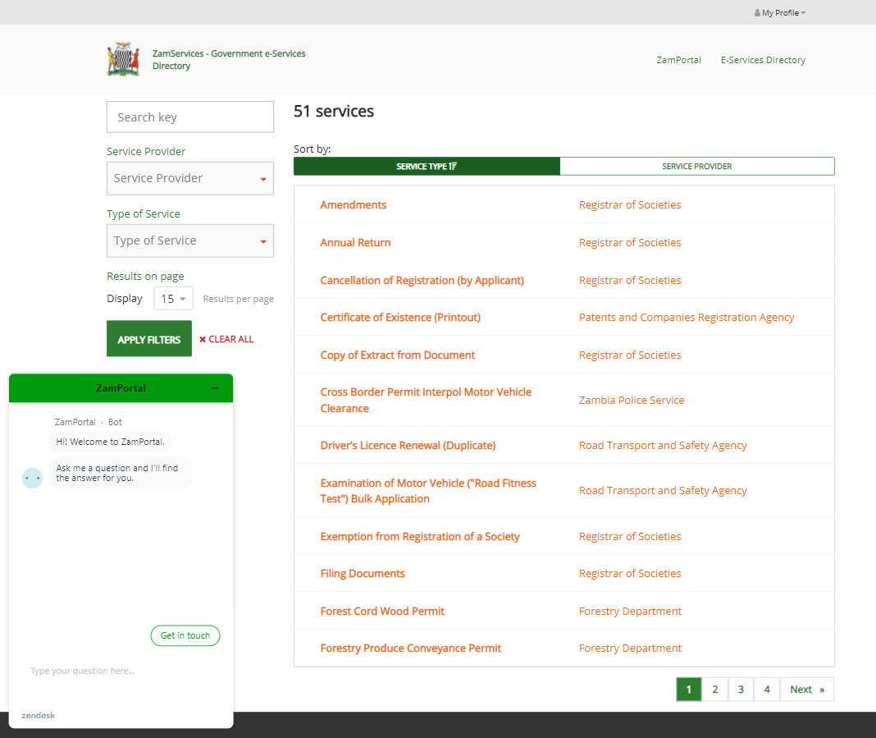The image size is (876, 738).
Task: Sort by Service Provider tab
Action: coord(696,166)
